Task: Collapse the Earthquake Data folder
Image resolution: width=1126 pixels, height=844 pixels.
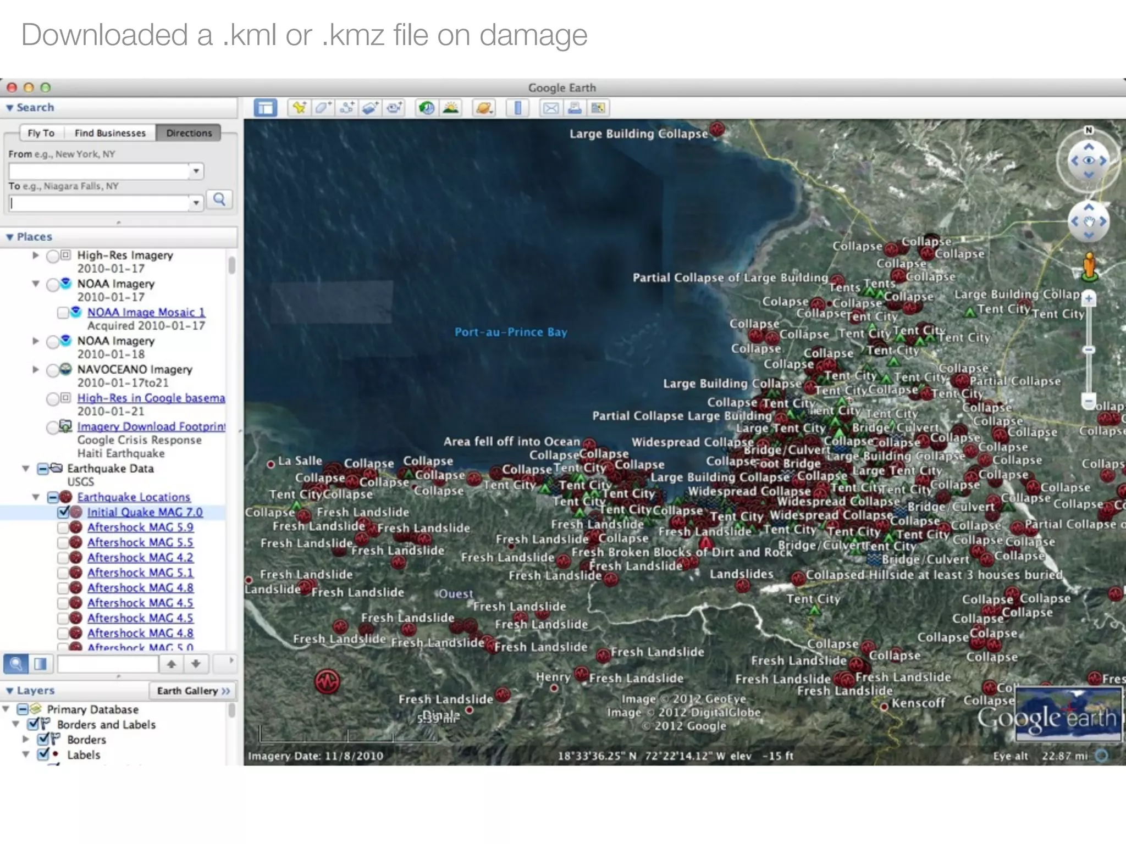Action: (25, 469)
